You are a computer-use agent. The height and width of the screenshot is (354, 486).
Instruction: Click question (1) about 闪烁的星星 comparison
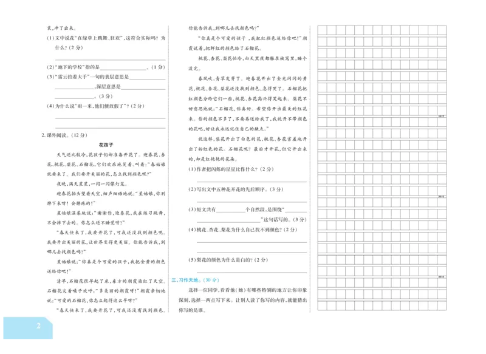(231, 169)
